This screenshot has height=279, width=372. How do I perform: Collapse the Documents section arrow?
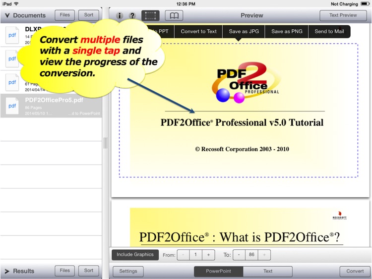click(7, 16)
